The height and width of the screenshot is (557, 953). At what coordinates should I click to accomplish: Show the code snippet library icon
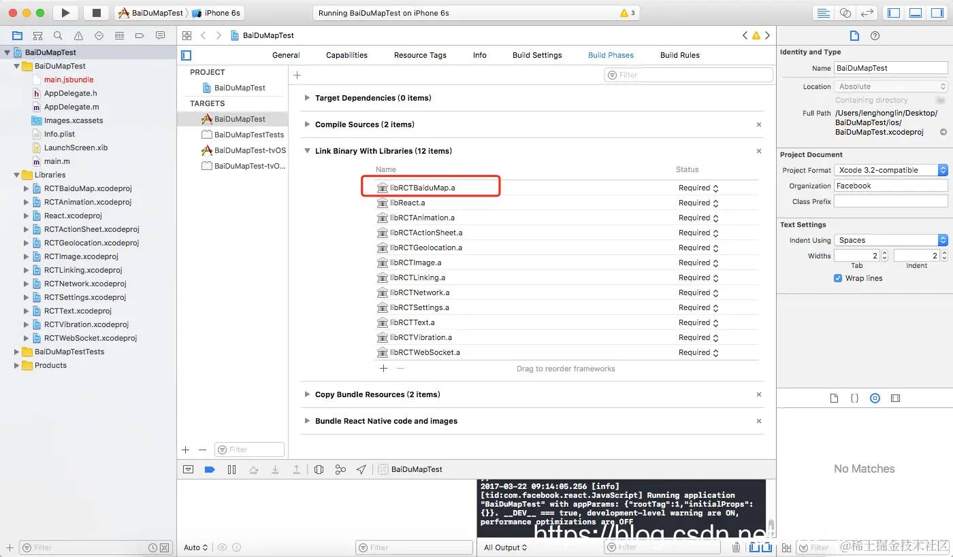click(854, 398)
